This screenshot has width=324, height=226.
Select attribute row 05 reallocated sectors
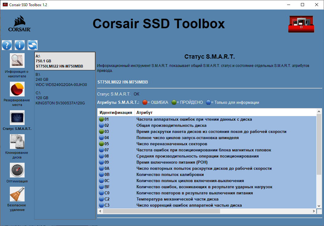[x=207, y=144]
